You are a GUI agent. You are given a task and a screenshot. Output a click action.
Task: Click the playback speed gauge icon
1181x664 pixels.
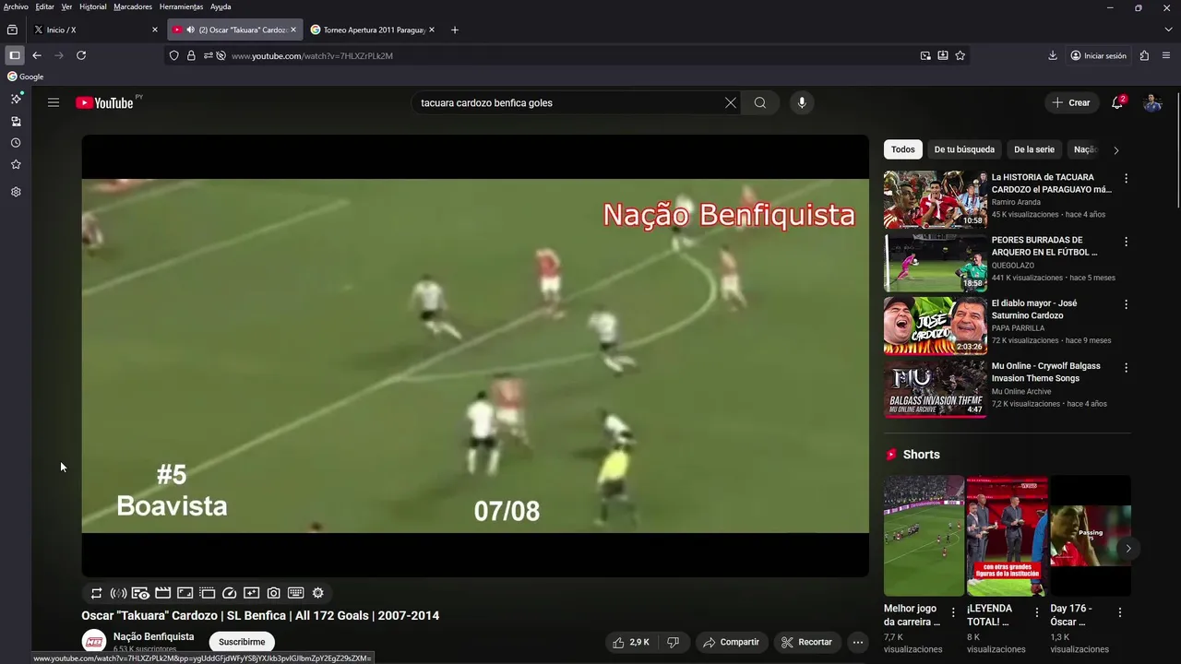tap(230, 593)
